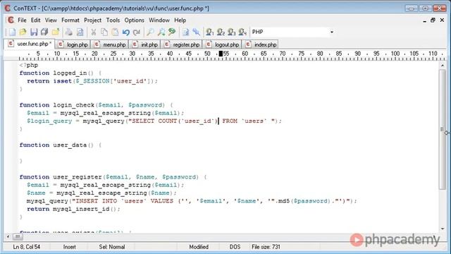Switch to the user.func.php tab
The width and height of the screenshot is (451, 254).
[x=30, y=44]
